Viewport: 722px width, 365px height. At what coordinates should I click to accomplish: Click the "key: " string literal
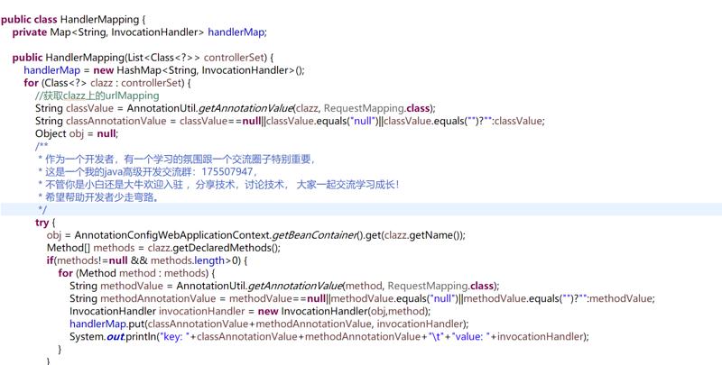coord(173,336)
